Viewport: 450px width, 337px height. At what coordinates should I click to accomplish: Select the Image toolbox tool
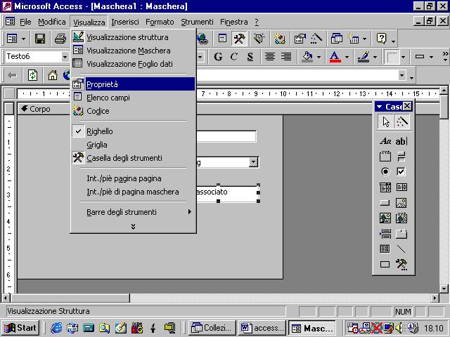[x=401, y=203]
